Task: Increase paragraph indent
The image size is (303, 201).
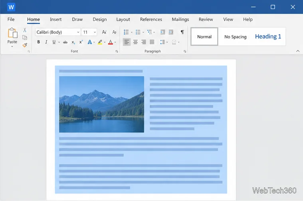Action: tap(171, 32)
